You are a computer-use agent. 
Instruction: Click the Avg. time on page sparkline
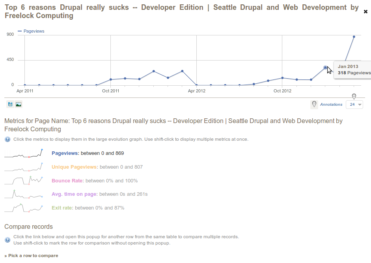click(x=24, y=194)
